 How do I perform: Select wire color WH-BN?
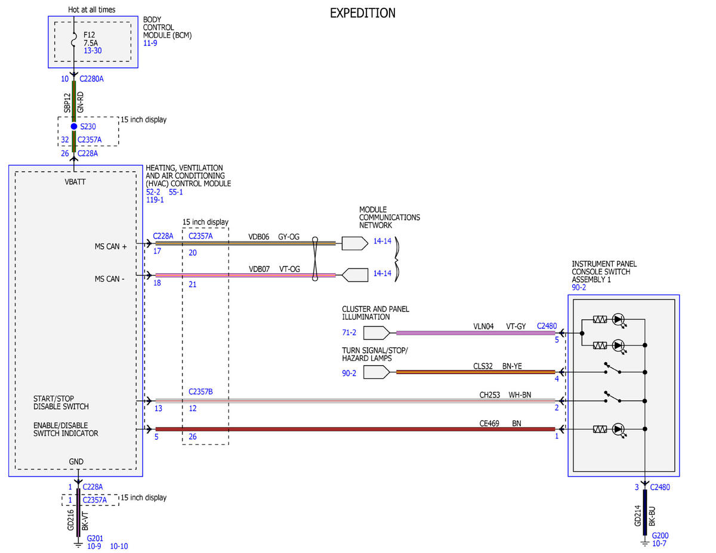click(520, 395)
